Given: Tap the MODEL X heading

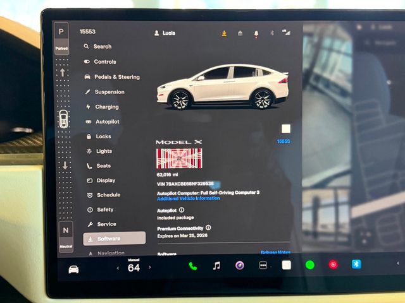Looking at the screenshot, I should tap(178, 142).
